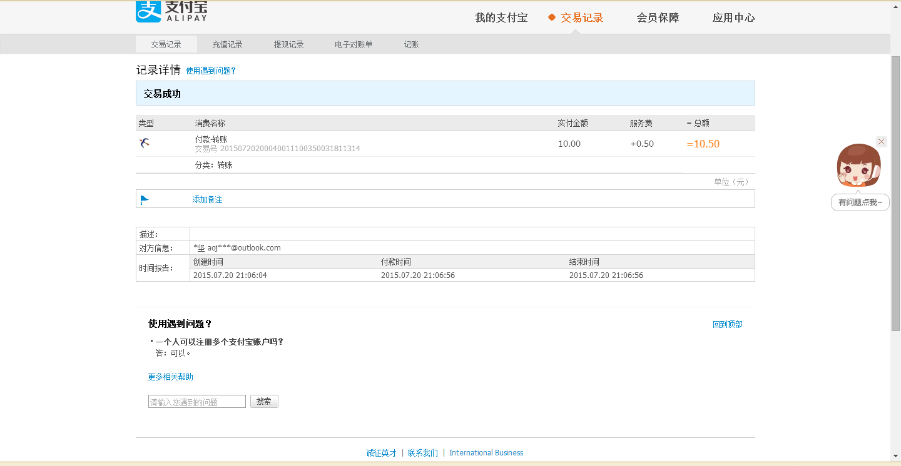
Task: Click the question search input field
Action: [x=197, y=402]
